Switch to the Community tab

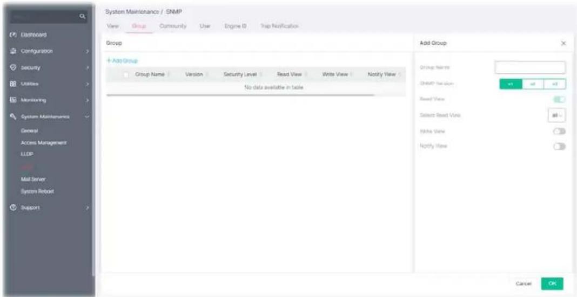tap(173, 26)
